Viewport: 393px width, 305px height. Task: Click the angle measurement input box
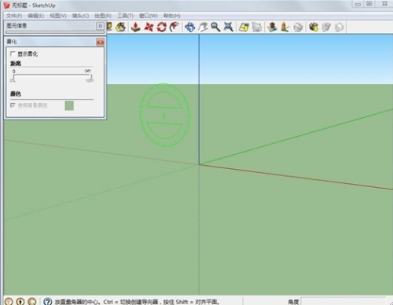[343, 301]
